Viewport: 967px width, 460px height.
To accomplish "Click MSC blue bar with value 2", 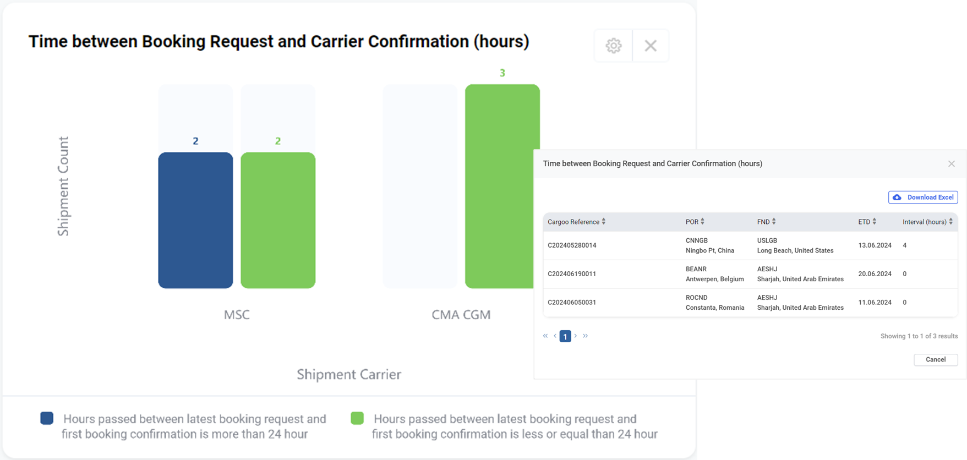I will pyautogui.click(x=195, y=220).
